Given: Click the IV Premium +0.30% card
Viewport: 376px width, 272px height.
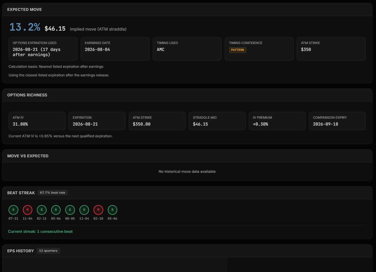Looking at the screenshot, I should tap(277, 121).
